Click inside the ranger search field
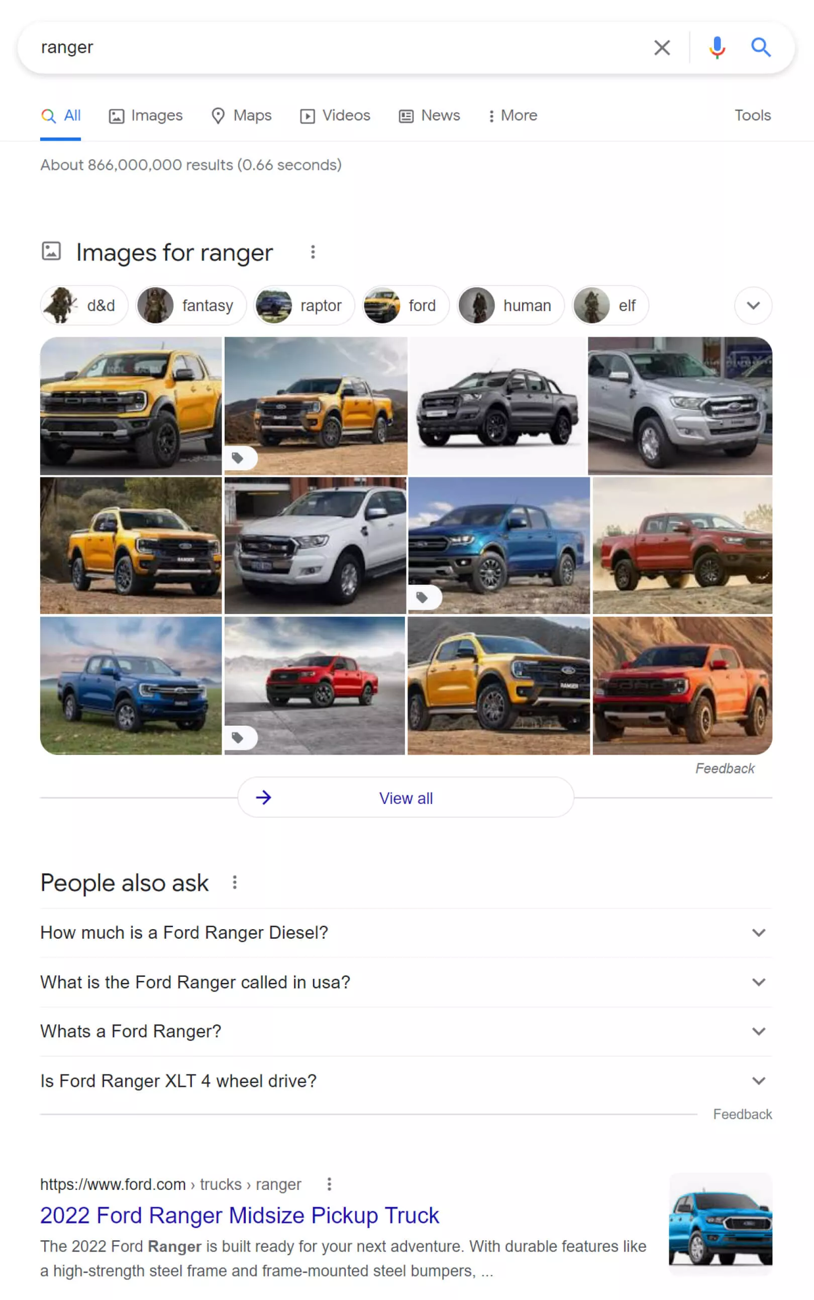 [x=339, y=47]
